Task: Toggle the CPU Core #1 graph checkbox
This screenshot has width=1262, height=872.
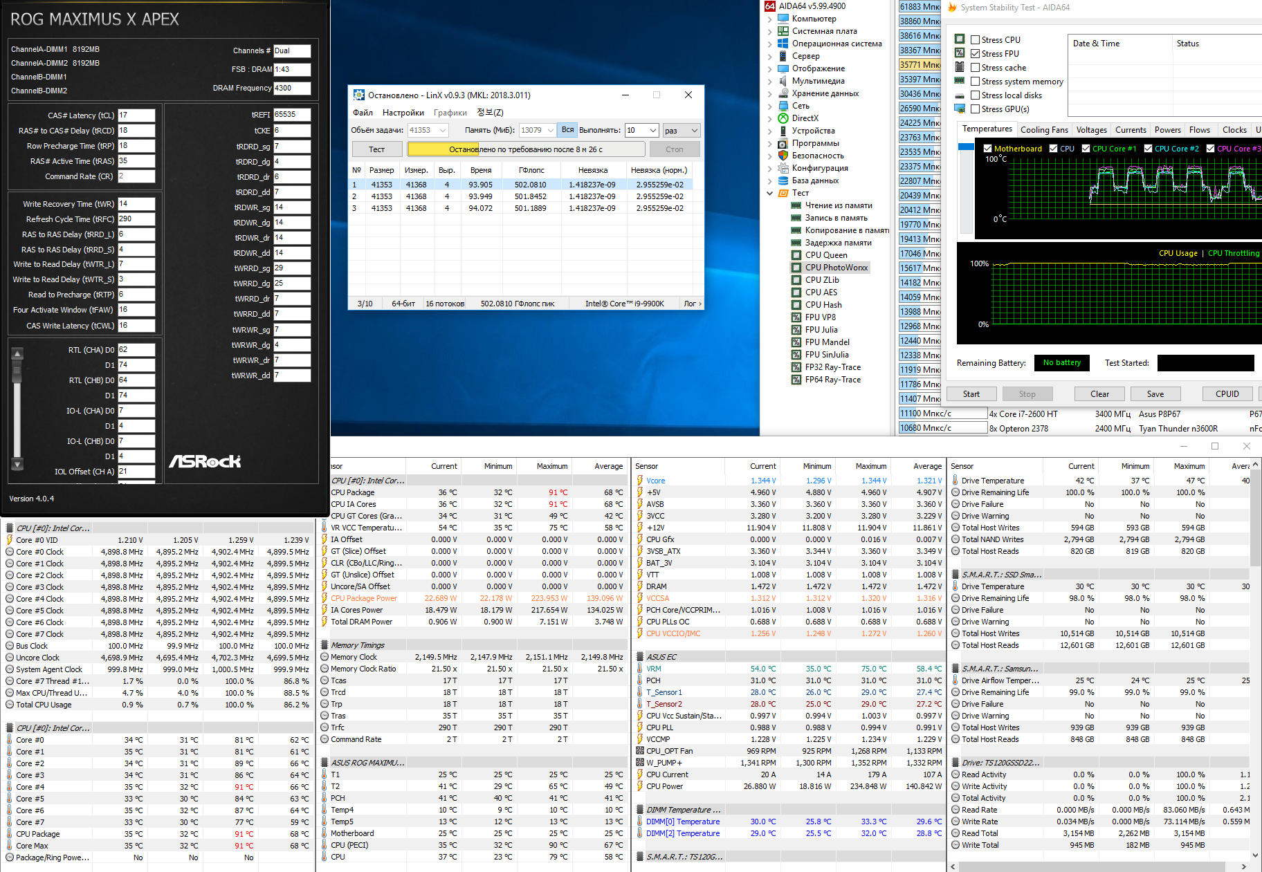Action: (1086, 149)
